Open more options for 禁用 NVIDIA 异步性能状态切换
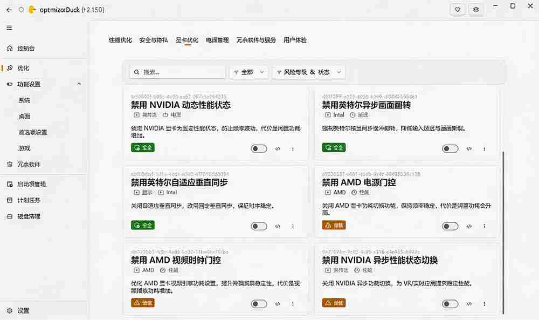 485,304
